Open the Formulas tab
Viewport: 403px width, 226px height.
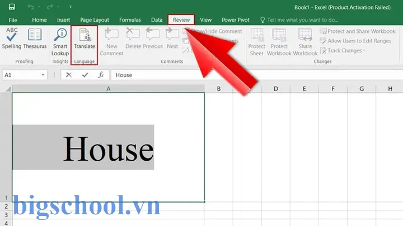[x=130, y=20]
